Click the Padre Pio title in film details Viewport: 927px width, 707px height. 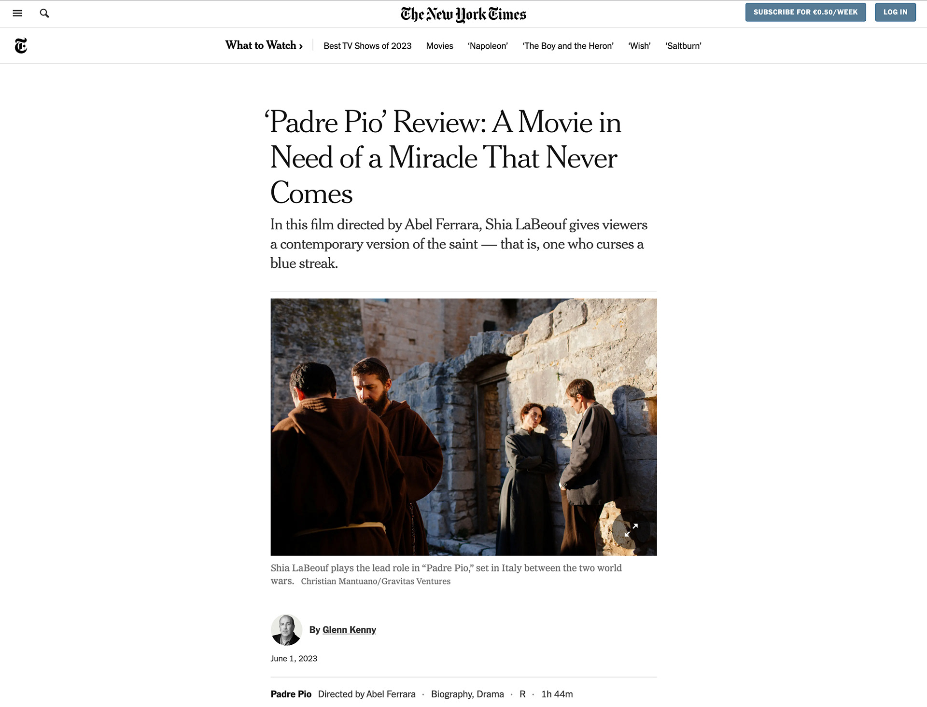(291, 694)
